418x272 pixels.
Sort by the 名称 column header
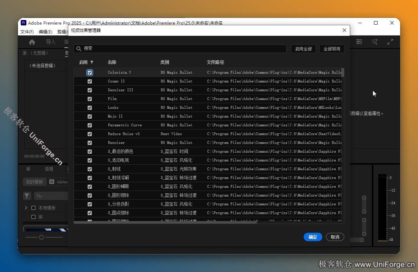(112, 62)
